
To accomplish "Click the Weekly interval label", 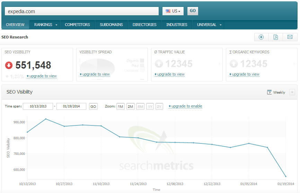I will (x=279, y=93).
